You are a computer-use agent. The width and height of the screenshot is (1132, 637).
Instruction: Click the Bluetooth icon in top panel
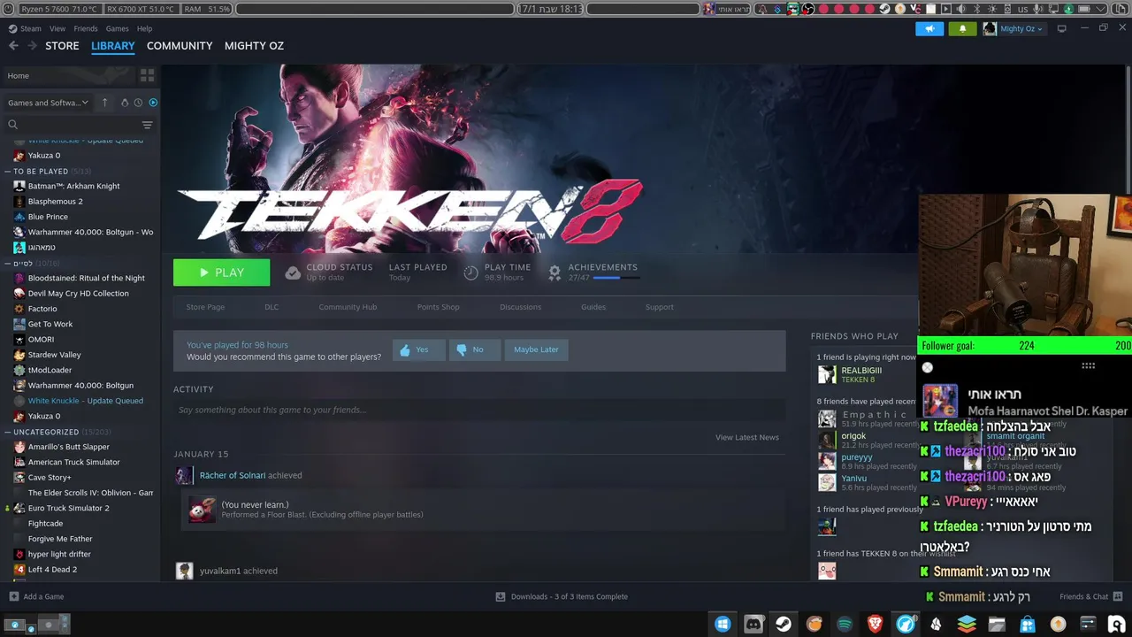976,9
